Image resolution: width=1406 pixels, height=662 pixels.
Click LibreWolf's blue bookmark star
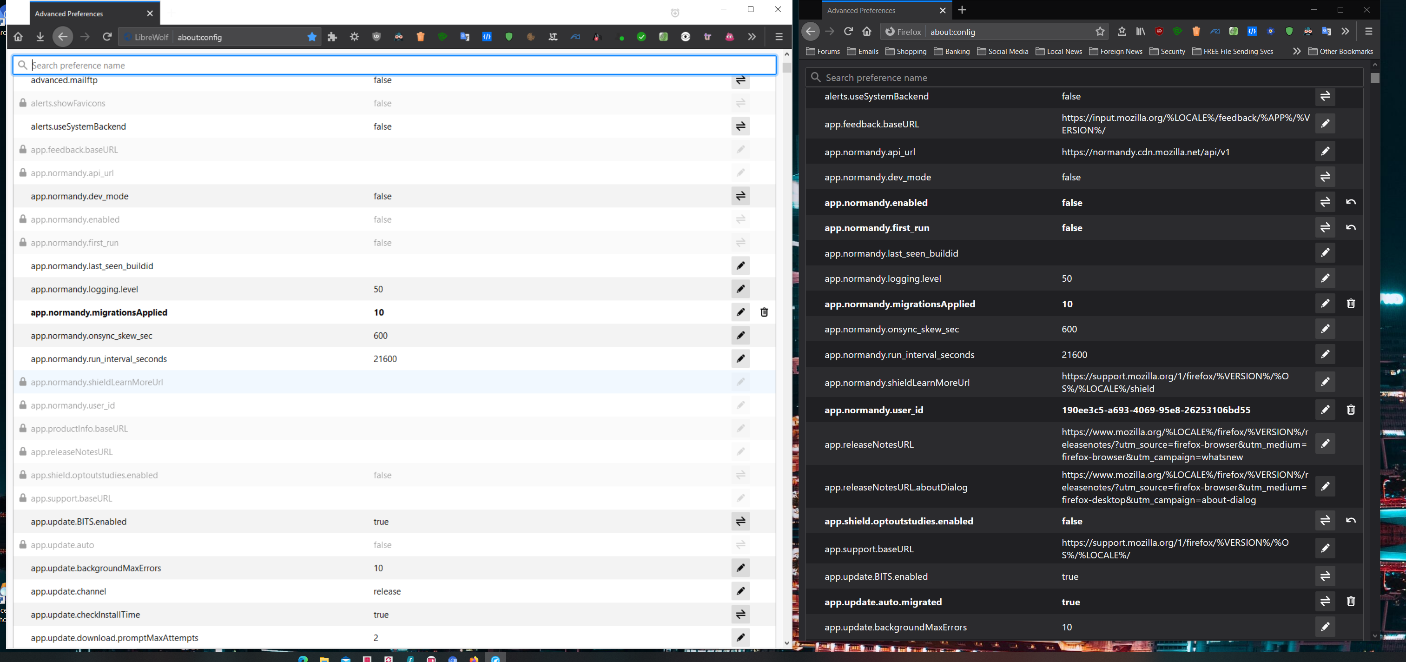click(312, 37)
